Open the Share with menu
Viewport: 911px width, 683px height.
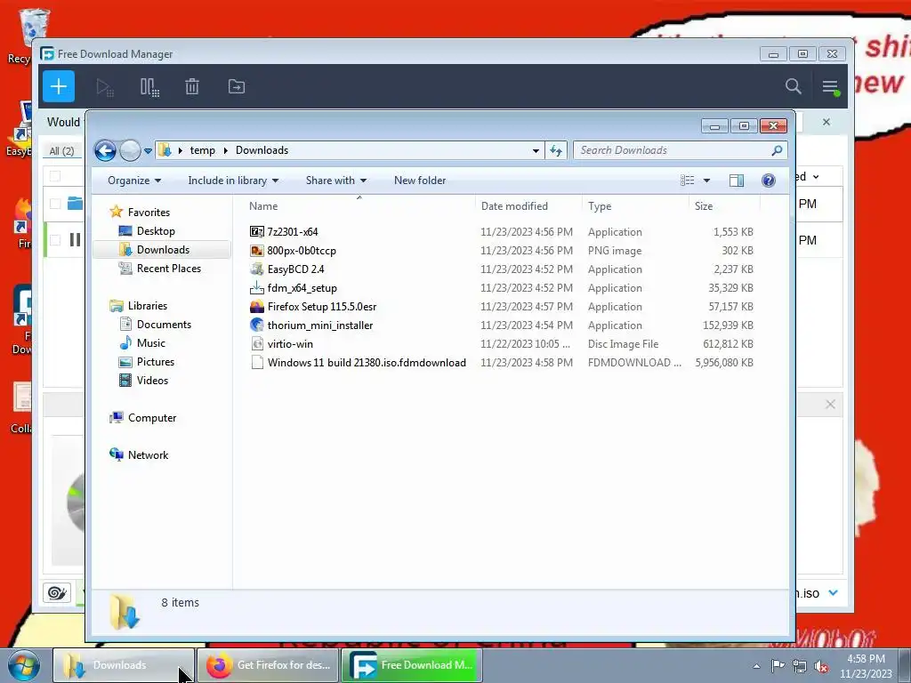pos(335,181)
